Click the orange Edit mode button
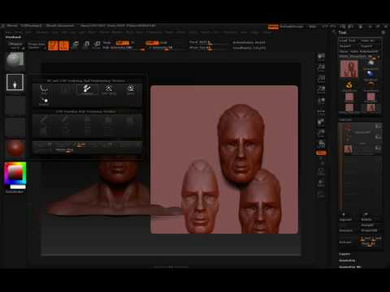This screenshot has height=292, width=390. pos(53,45)
